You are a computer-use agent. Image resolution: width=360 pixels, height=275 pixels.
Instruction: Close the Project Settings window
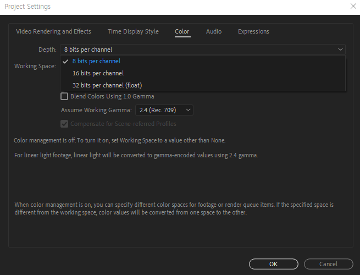(353, 6)
